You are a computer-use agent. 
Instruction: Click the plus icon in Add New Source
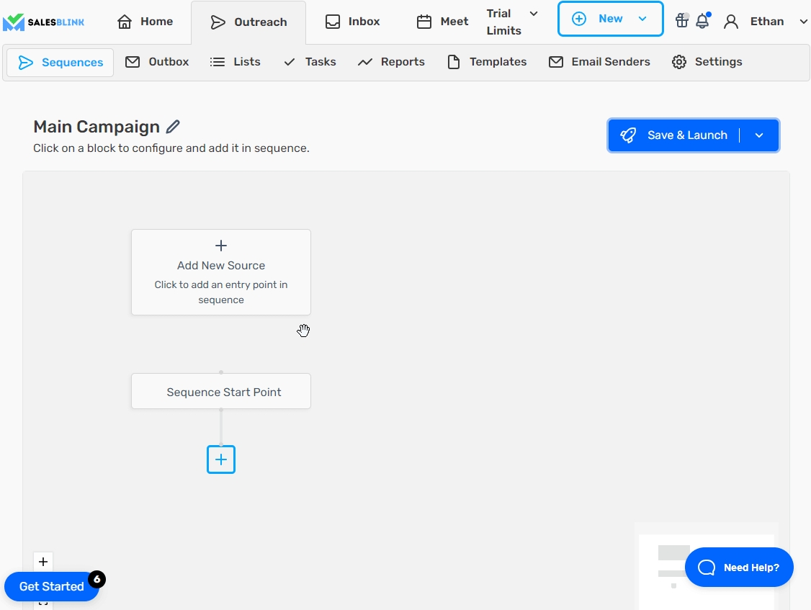pyautogui.click(x=221, y=246)
